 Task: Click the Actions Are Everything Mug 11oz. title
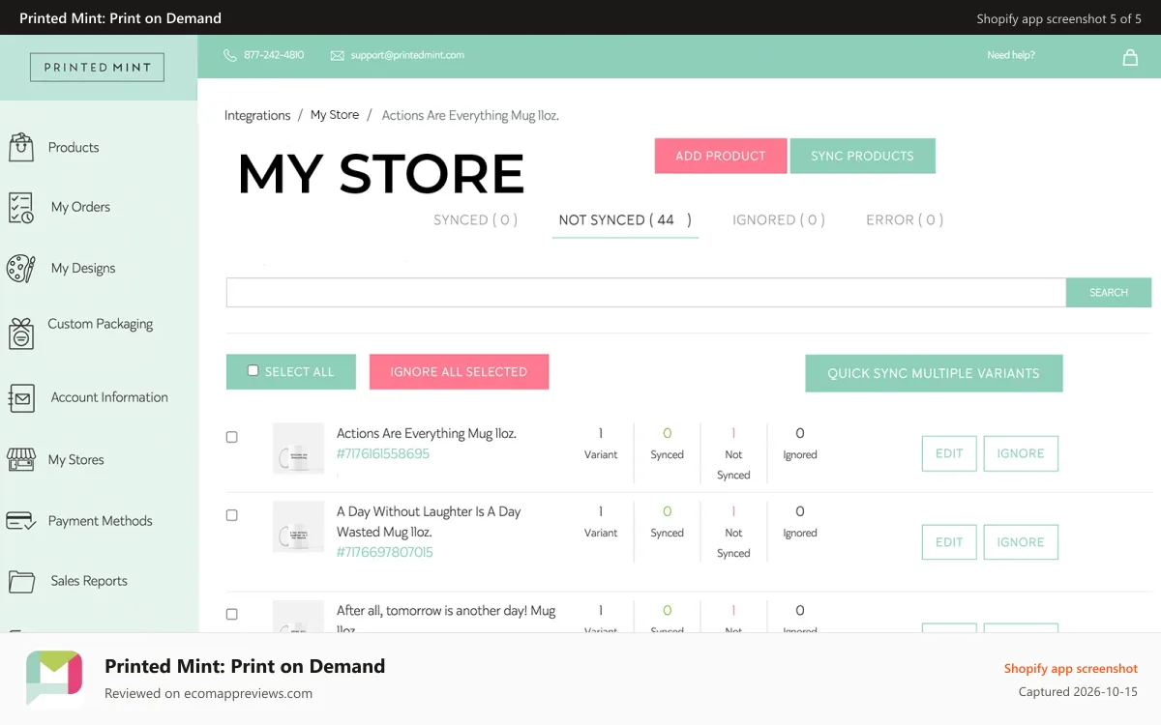coord(427,433)
